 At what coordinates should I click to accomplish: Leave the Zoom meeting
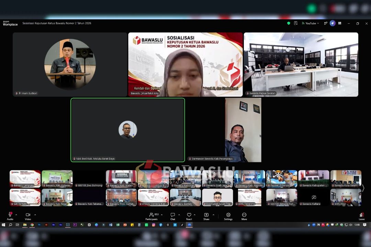point(361,216)
